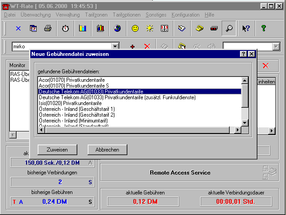Click the network computers icon by Remote Access Service
The height and width of the screenshot is (215, 286).
[269, 172]
